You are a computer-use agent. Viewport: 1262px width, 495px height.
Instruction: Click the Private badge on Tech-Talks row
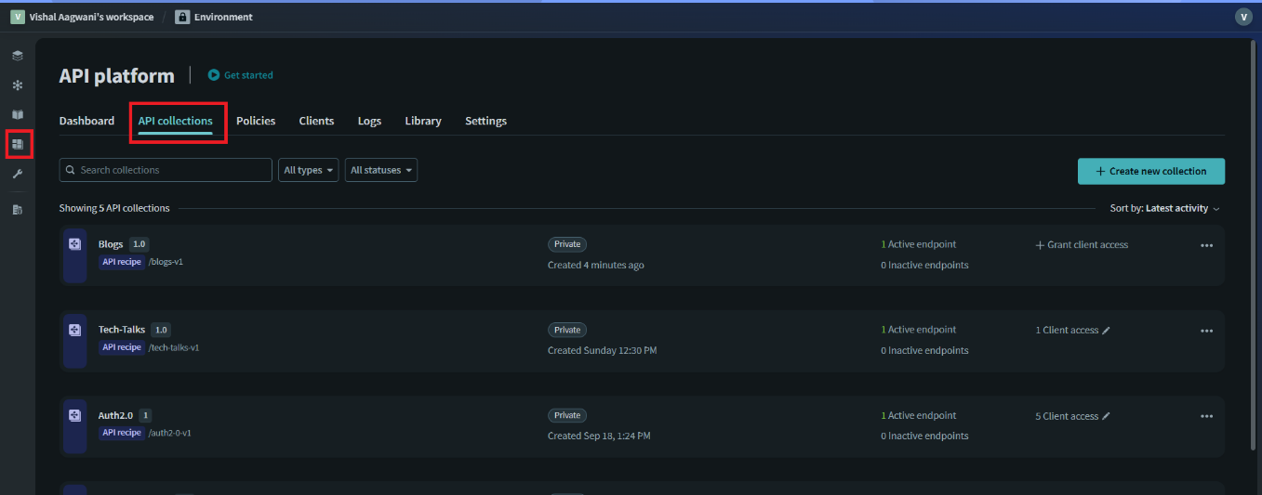[x=567, y=330]
